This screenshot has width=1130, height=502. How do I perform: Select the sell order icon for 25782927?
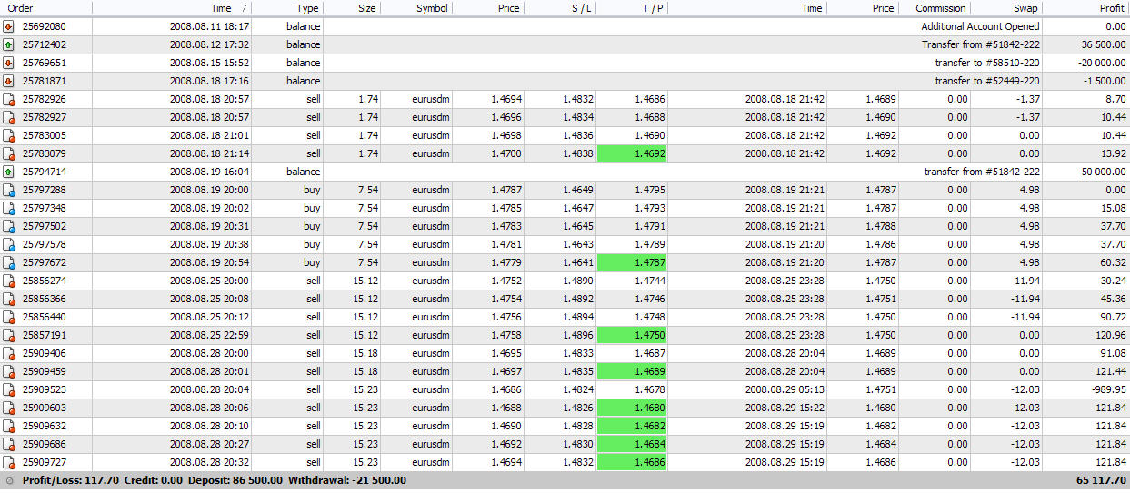[8, 117]
